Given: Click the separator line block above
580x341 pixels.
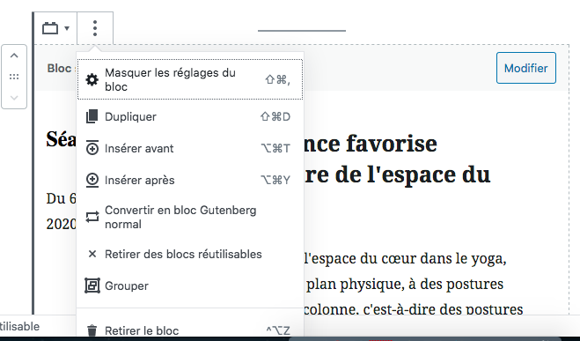Looking at the screenshot, I should click(x=302, y=30).
